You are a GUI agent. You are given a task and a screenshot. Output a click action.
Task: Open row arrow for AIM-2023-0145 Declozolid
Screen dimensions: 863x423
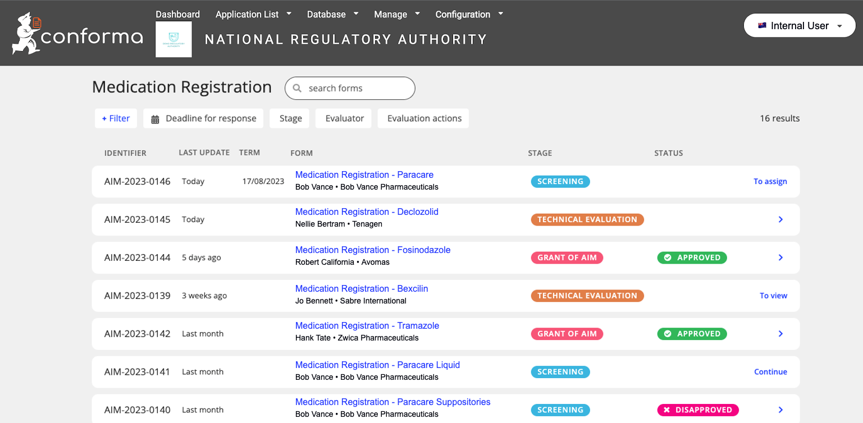click(780, 219)
